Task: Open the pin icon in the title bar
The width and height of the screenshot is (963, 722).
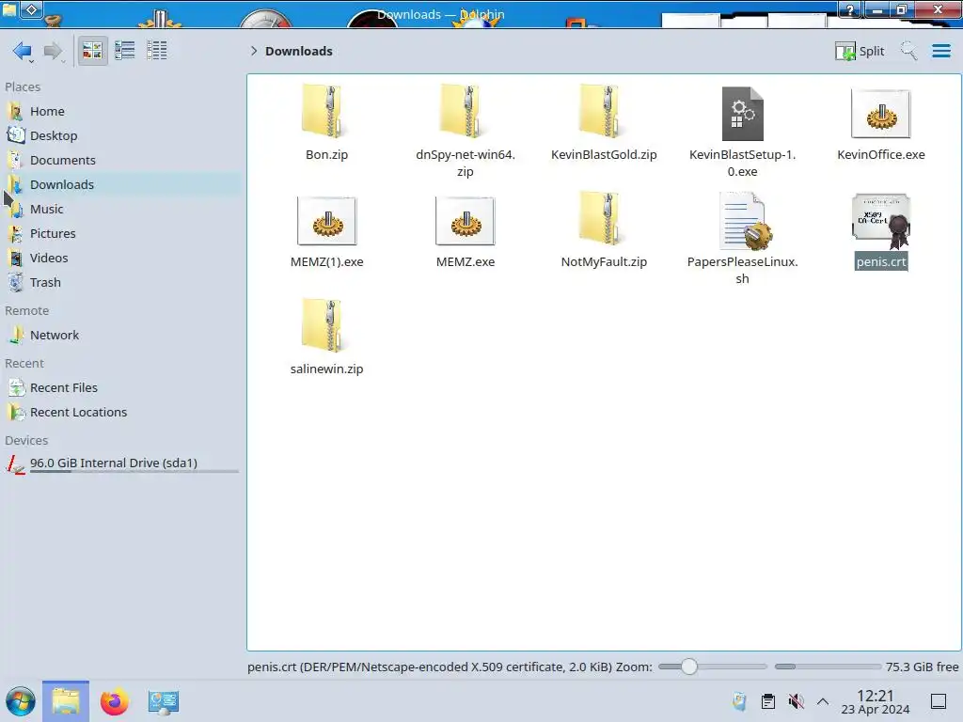Action: click(x=32, y=9)
